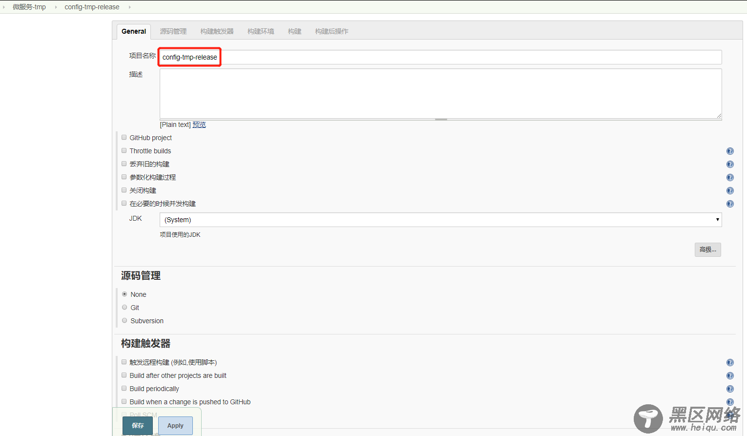This screenshot has width=747, height=436.
Task: Switch to the 构建触发器 tab
Action: pyautogui.click(x=217, y=31)
